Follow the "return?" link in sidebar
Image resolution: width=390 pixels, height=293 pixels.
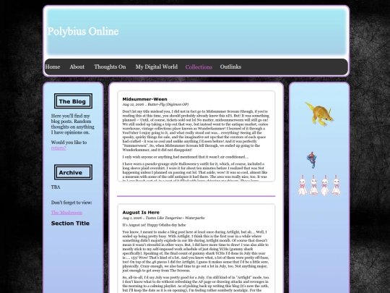[x=58, y=148]
